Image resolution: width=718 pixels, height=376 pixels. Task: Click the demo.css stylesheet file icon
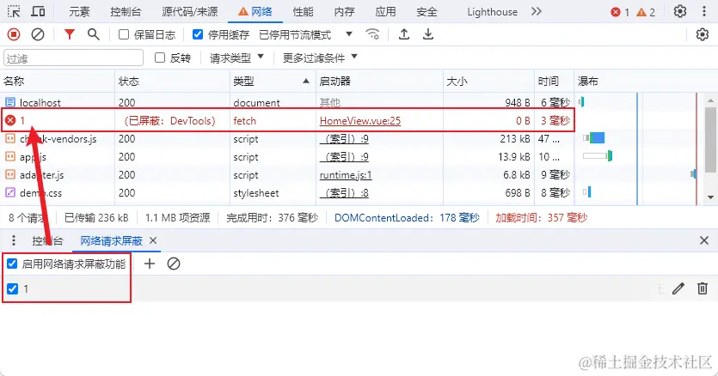[x=10, y=193]
